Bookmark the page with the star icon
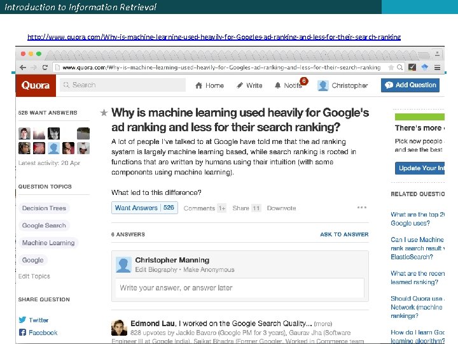 pos(391,68)
